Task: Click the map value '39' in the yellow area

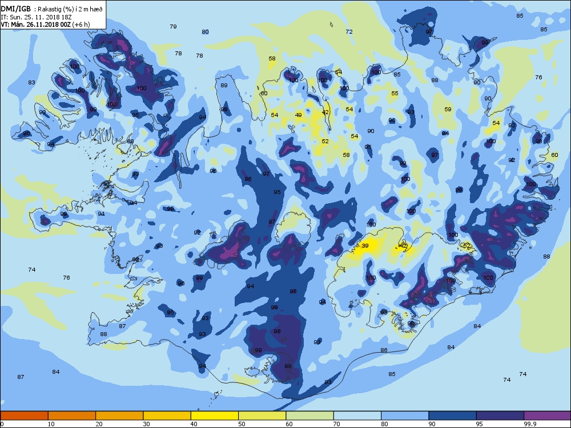Action: point(365,245)
